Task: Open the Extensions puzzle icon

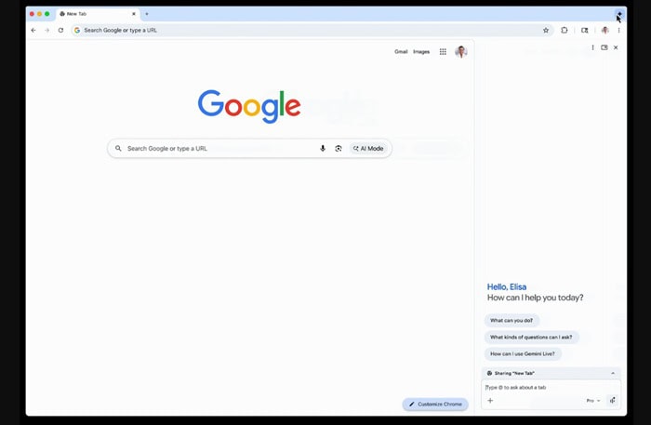Action: (x=565, y=30)
